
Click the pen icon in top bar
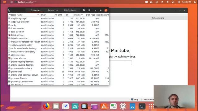(x=157, y=2)
